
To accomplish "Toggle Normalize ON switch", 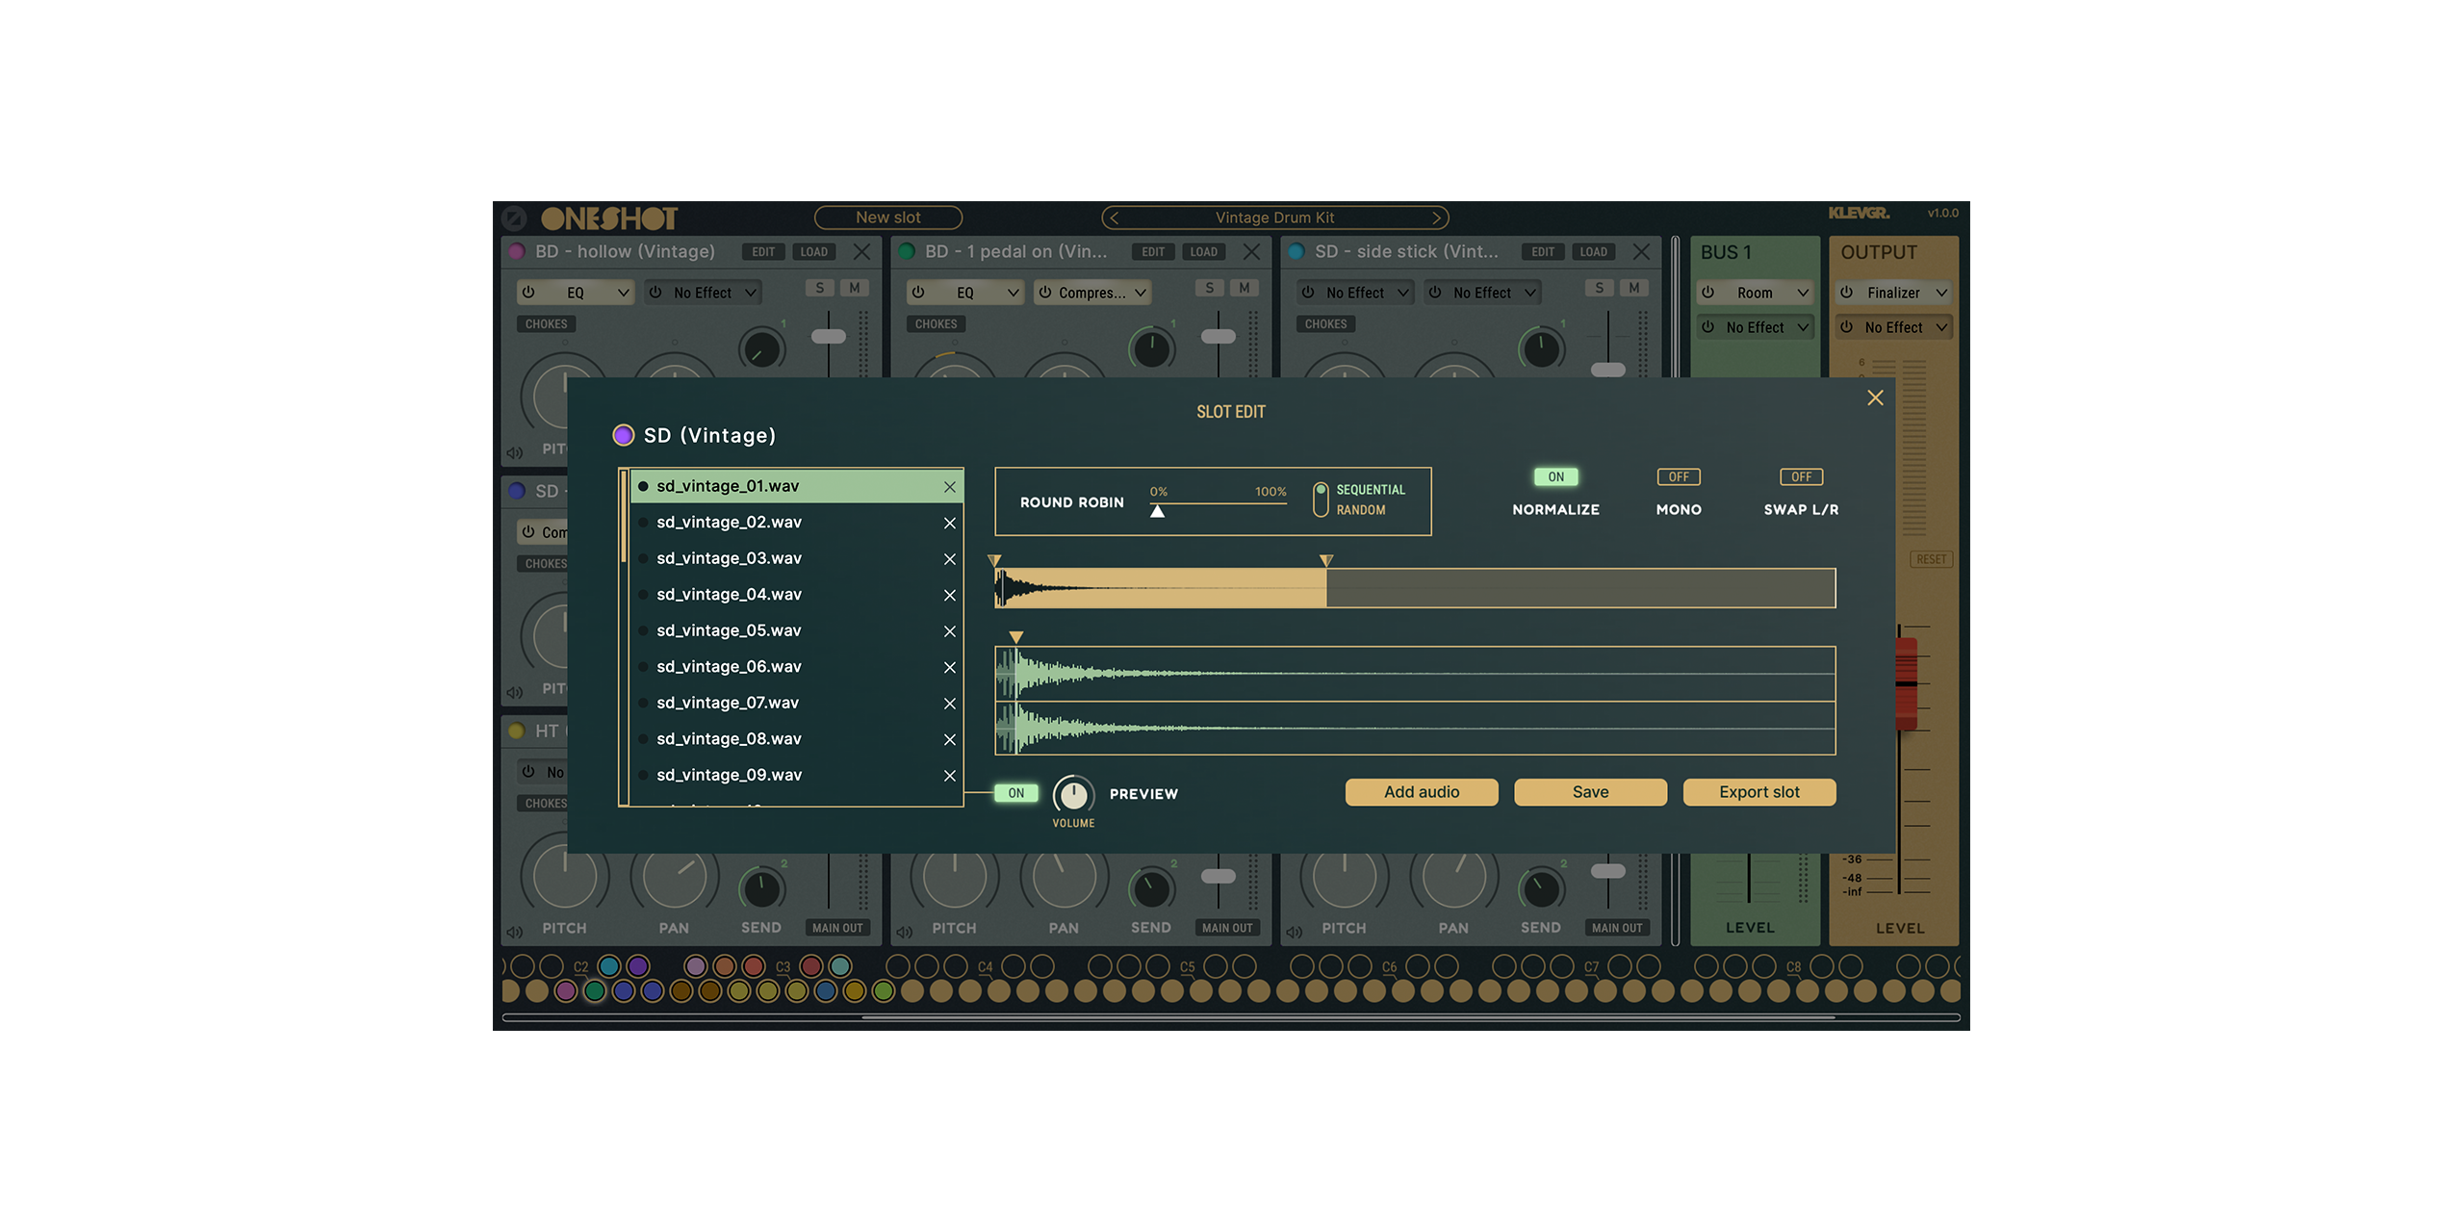I will pyautogui.click(x=1555, y=477).
